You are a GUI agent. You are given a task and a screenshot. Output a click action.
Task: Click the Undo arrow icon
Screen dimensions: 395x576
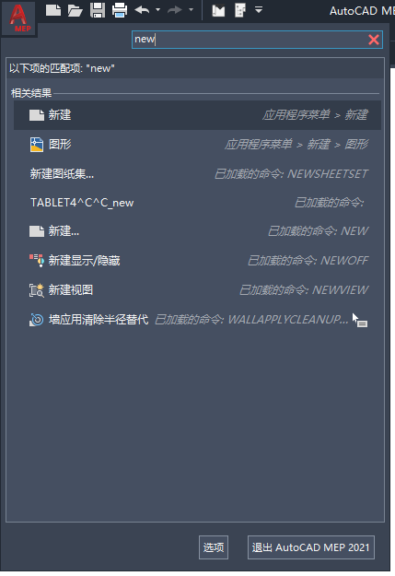(142, 10)
